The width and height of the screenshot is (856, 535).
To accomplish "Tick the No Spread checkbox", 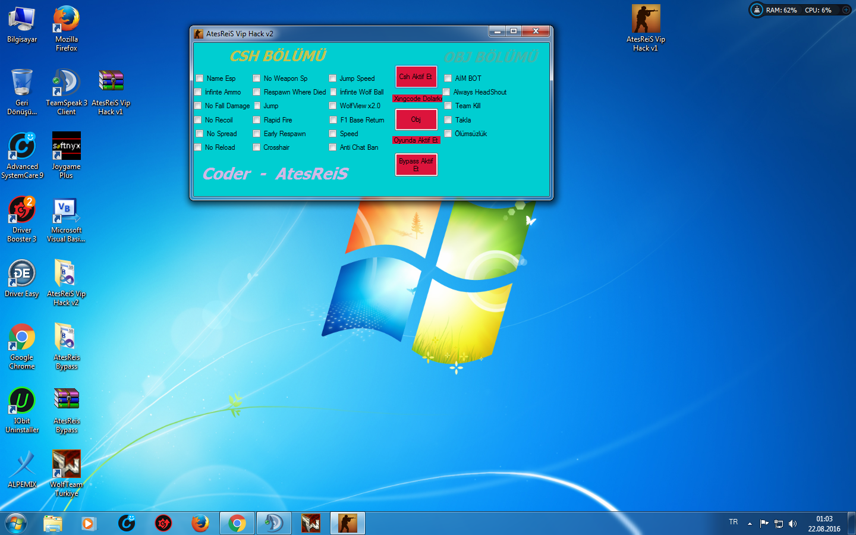I will [x=200, y=133].
